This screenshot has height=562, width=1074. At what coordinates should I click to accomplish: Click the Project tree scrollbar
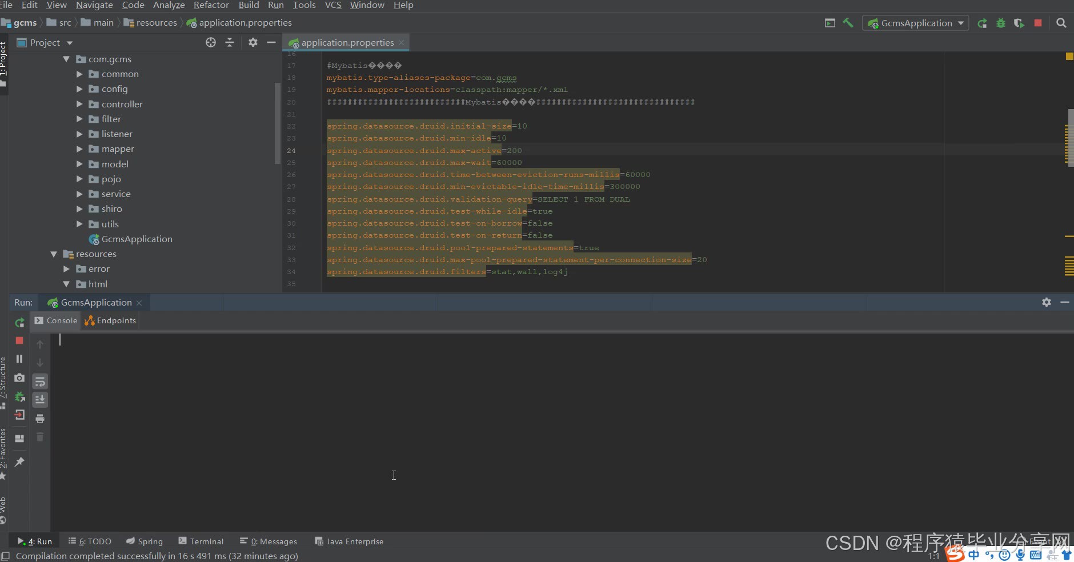(x=278, y=123)
